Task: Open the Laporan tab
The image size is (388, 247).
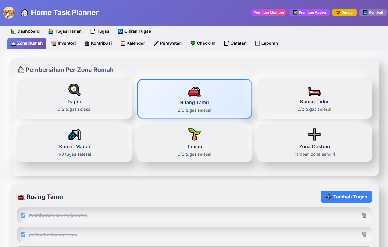Action: (x=266, y=43)
